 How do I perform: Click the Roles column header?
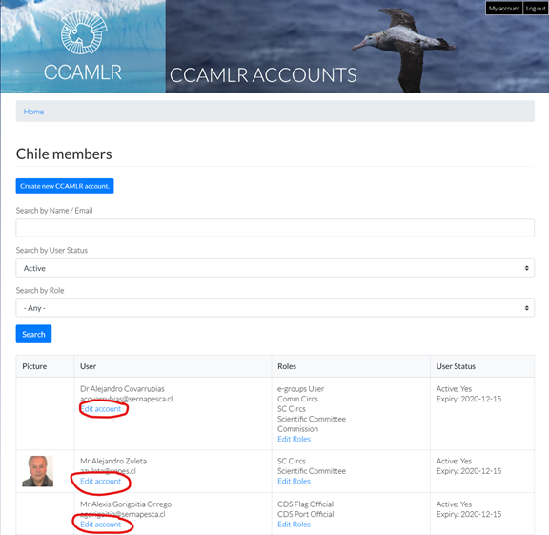pos(287,366)
